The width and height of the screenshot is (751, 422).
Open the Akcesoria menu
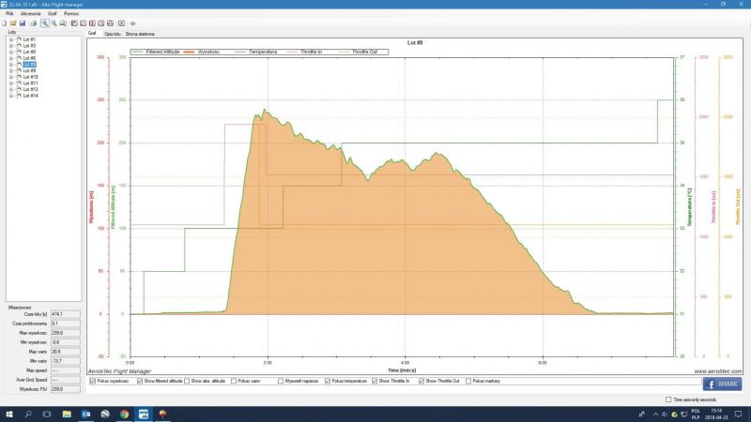click(x=30, y=14)
